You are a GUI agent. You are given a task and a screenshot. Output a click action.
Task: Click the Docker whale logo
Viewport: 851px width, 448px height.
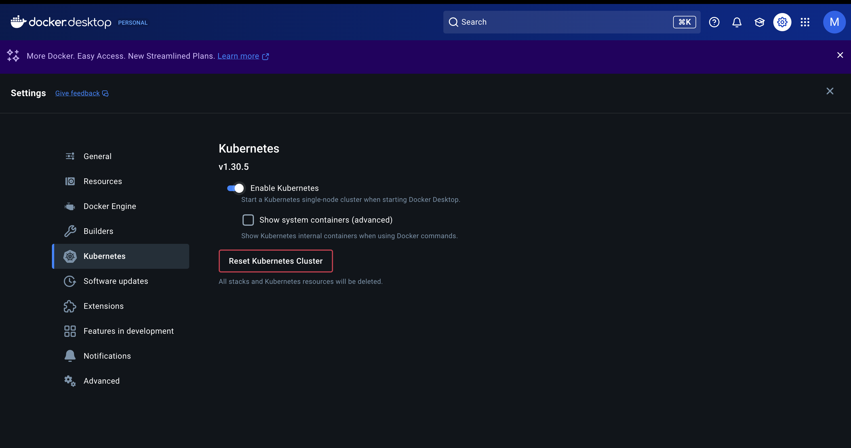click(18, 22)
